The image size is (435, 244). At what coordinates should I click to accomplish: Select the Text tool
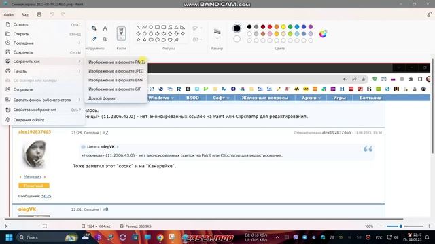(x=105, y=28)
